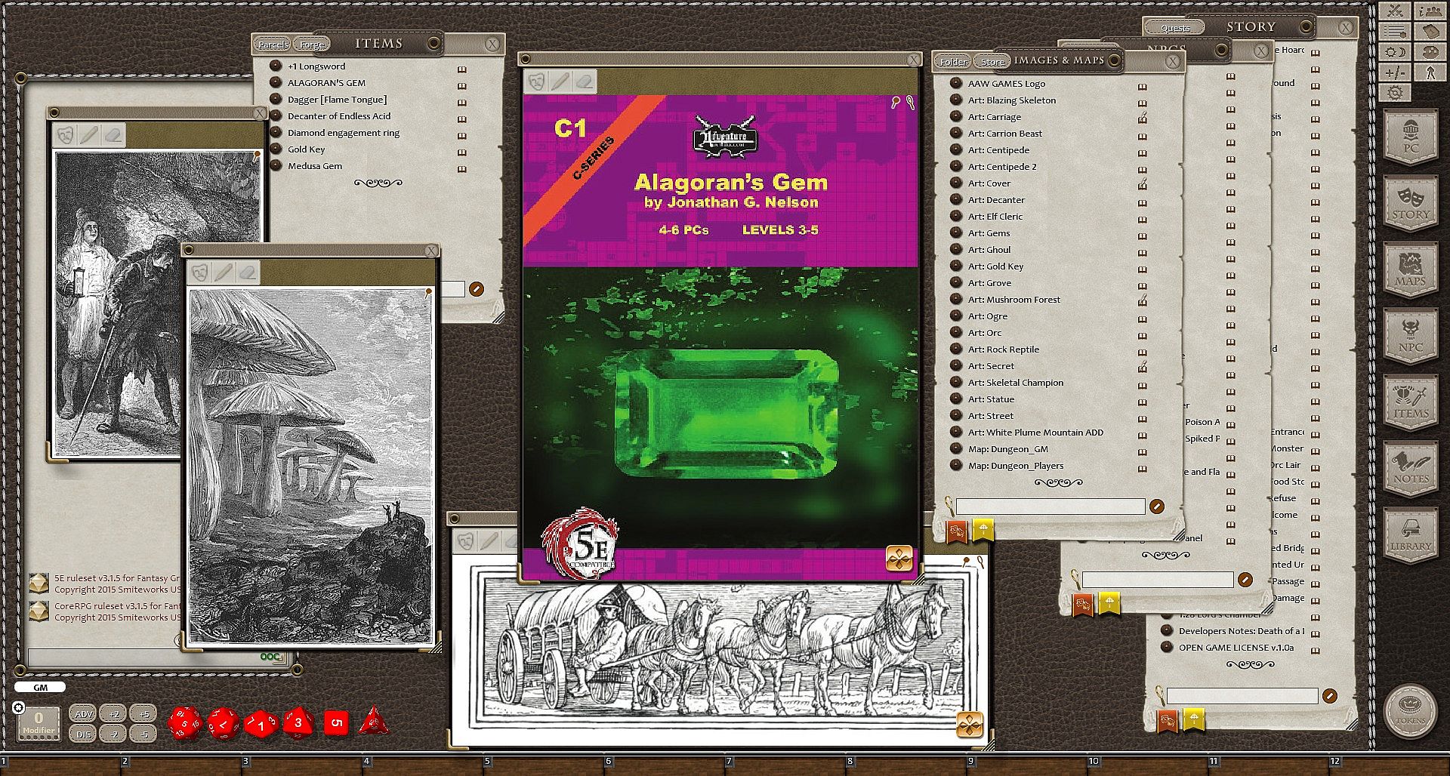
Task: Click the red d20 die
Action: [184, 723]
